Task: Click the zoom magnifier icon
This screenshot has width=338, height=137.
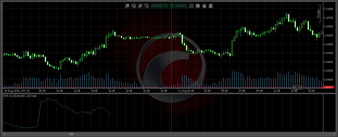Action: pos(127,6)
